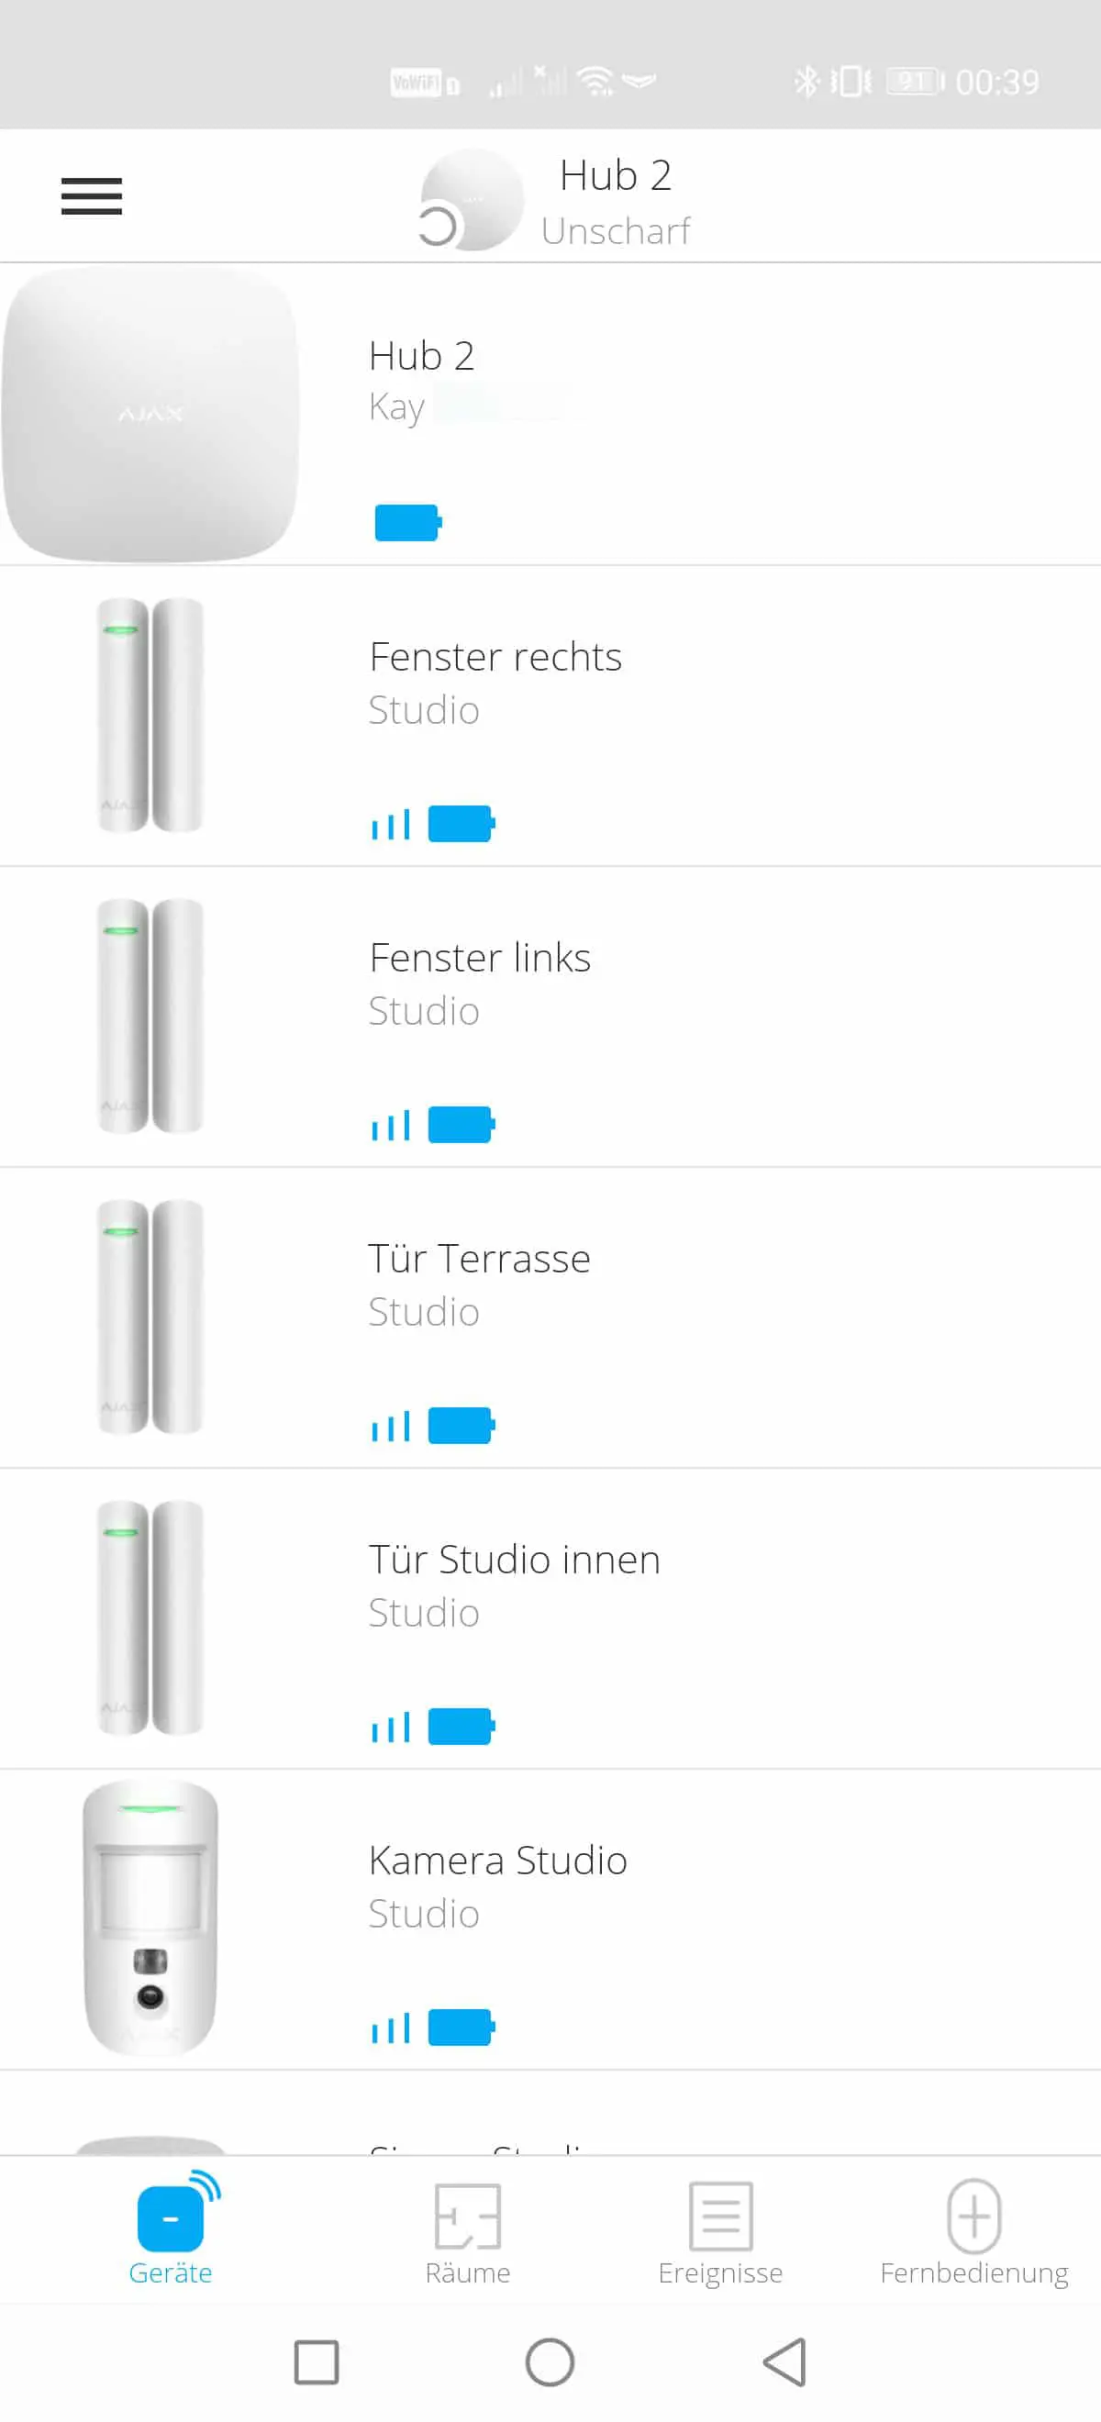Viewport: 1101px width, 2422px height.
Task: Tap Tür Terrasse signal strength icon
Action: (x=391, y=1426)
